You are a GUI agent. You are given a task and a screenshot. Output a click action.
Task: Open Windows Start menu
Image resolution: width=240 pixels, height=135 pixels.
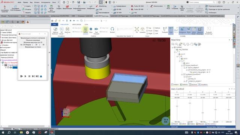pos(3,132)
